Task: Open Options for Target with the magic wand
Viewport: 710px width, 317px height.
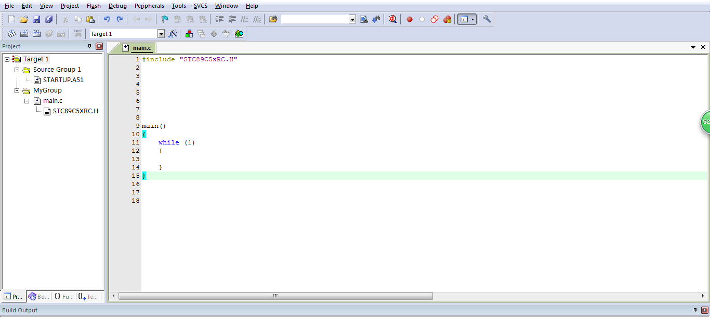Action: (173, 34)
